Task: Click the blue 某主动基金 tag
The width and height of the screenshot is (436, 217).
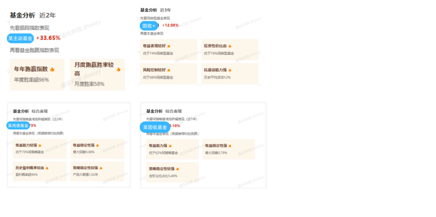Action: (20, 38)
